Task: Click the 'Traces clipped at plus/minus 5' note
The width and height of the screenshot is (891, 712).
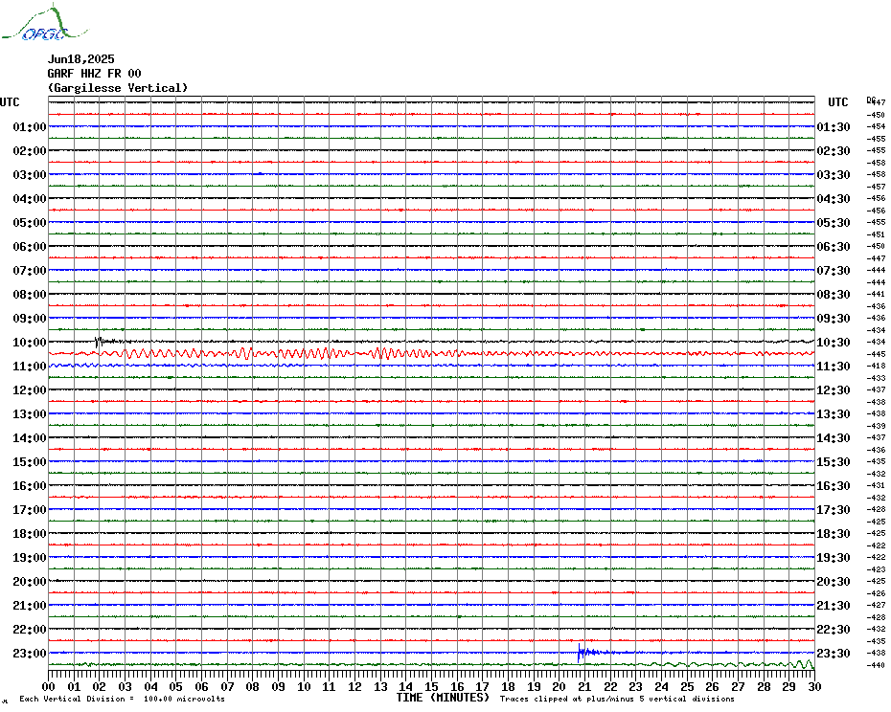Action: (x=618, y=699)
